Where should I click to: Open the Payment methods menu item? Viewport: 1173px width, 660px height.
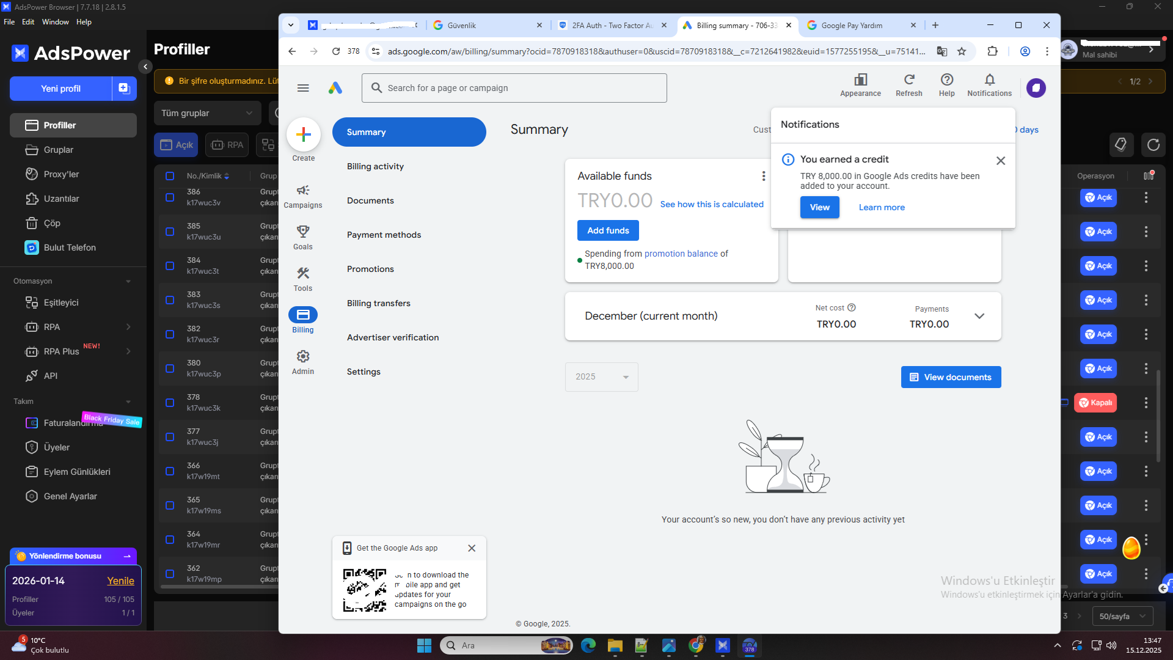point(384,235)
